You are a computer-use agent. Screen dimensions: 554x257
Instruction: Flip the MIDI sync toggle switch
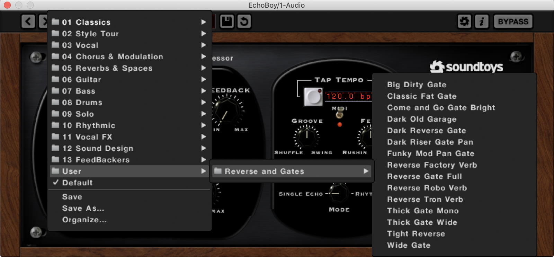point(340,113)
